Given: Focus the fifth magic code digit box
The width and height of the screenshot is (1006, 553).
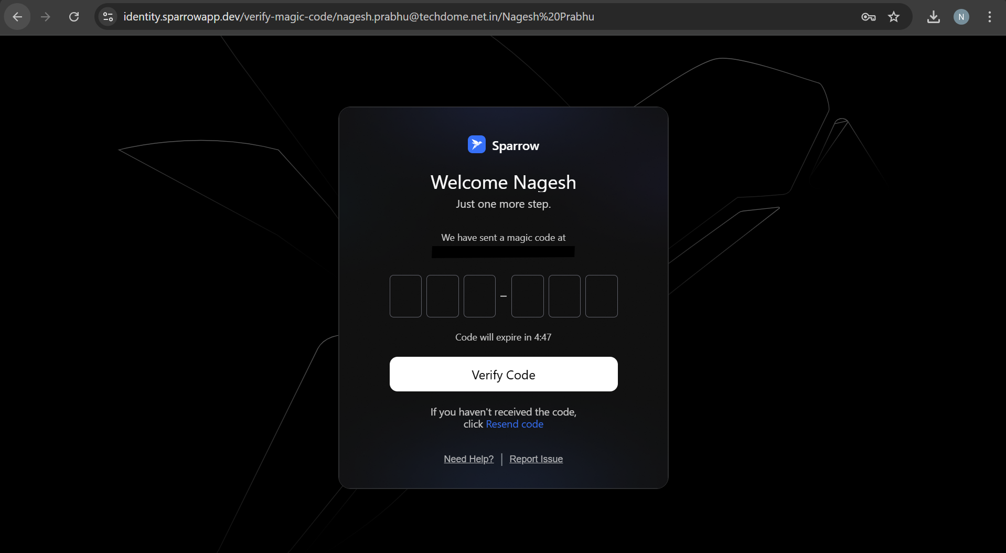Looking at the screenshot, I should [564, 296].
